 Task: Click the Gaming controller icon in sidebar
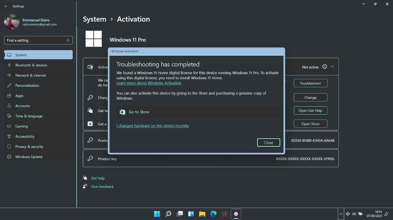pyautogui.click(x=9, y=126)
